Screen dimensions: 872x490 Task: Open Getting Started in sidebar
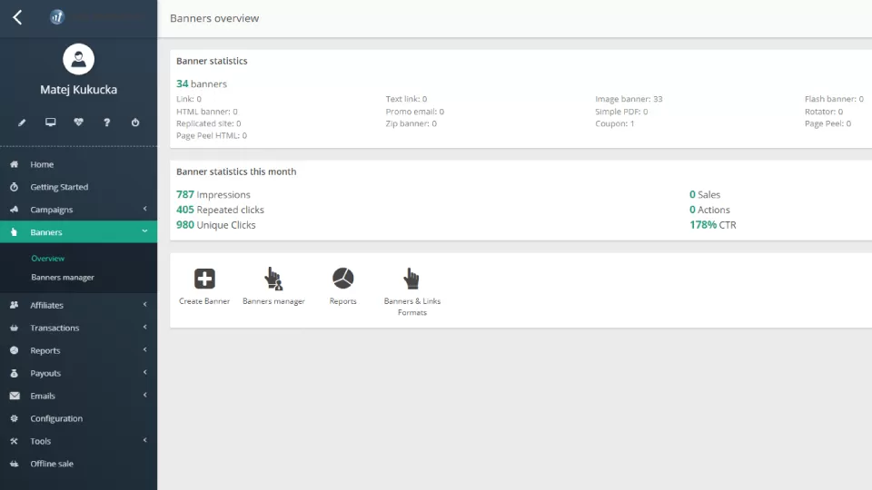[59, 187]
